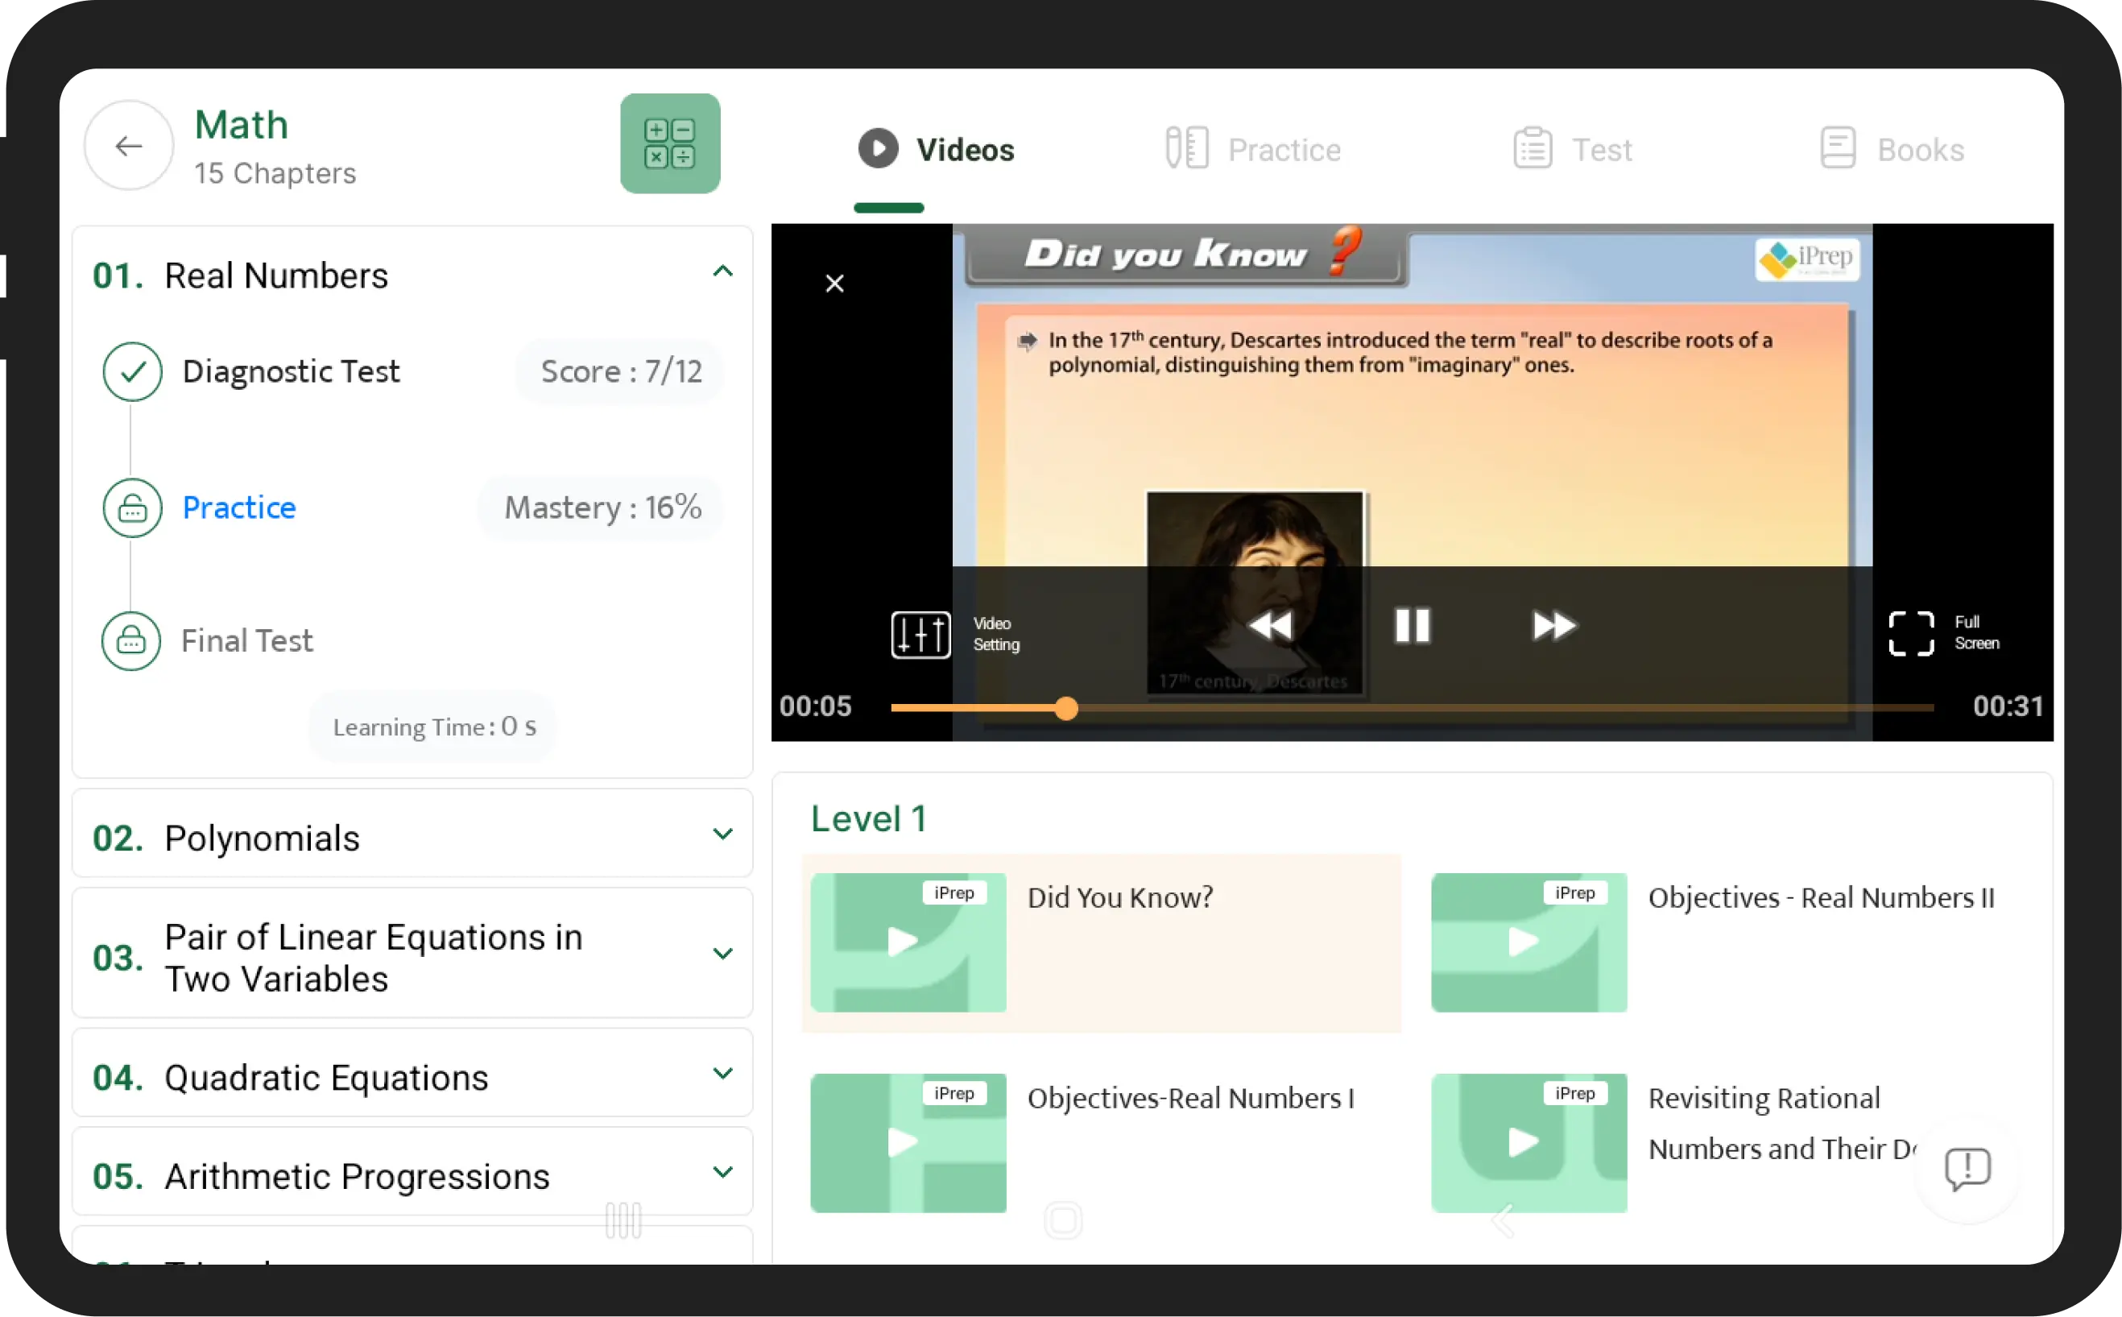
Task: Expand the Polynomials chapter section
Action: click(722, 836)
